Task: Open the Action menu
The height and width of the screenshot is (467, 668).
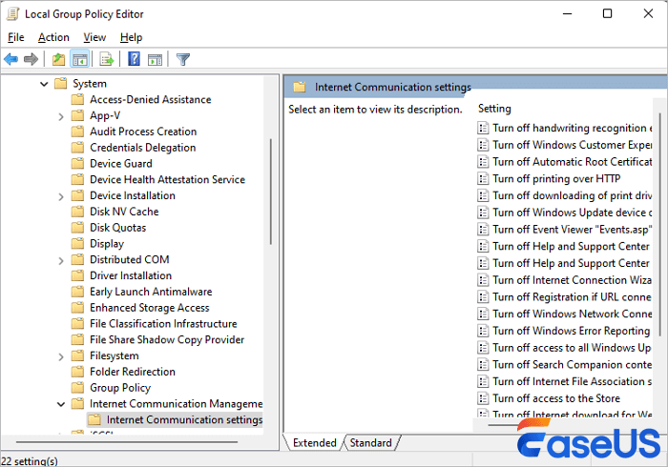Action: 53,37
